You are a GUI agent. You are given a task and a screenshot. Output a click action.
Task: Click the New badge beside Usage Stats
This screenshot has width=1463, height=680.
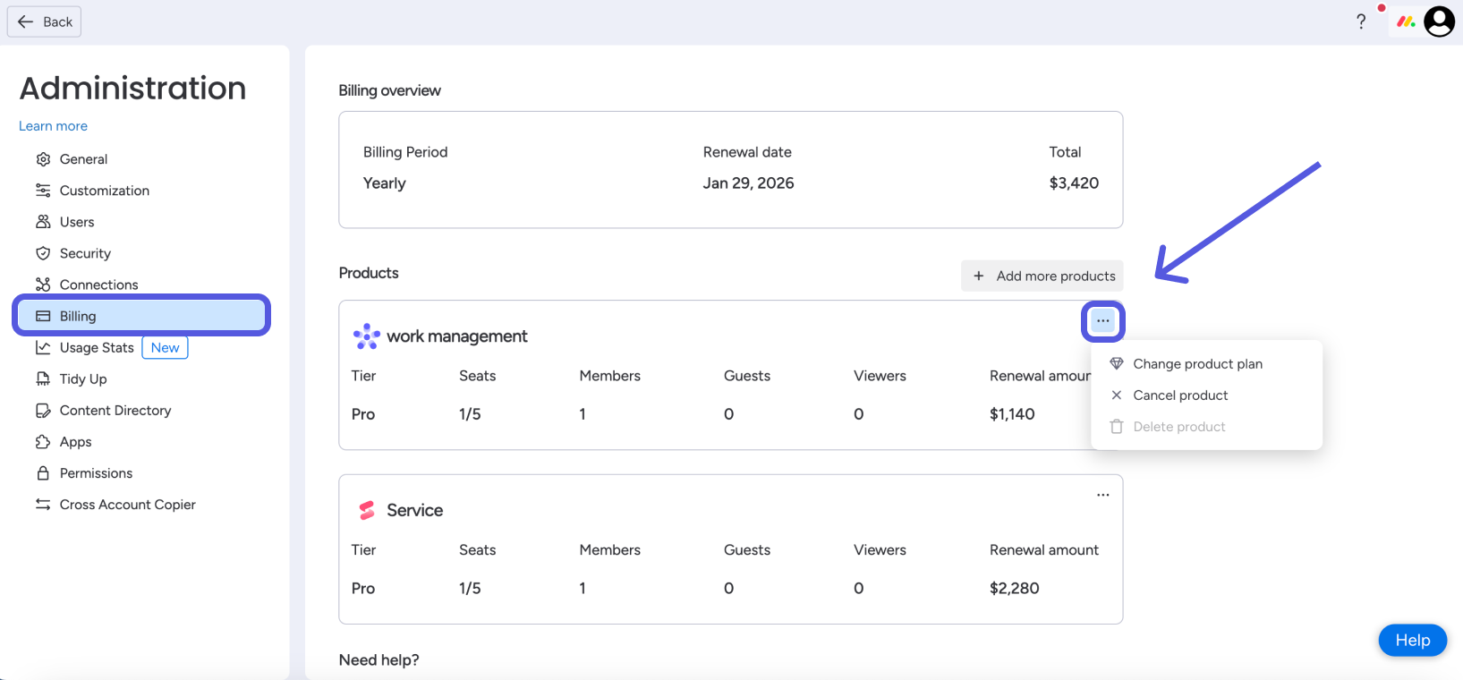pyautogui.click(x=166, y=347)
